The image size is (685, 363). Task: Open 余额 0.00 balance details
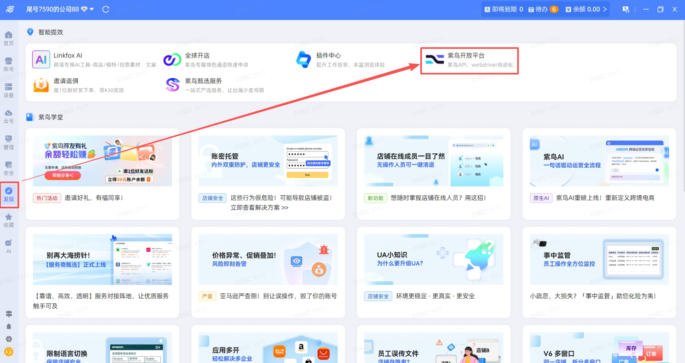tap(586, 9)
